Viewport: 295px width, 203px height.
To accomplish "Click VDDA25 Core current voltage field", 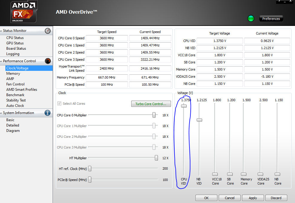I will 267,76.
